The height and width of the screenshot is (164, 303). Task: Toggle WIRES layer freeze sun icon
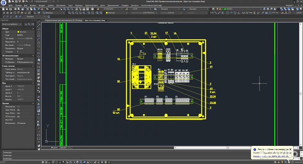tap(220, 9)
